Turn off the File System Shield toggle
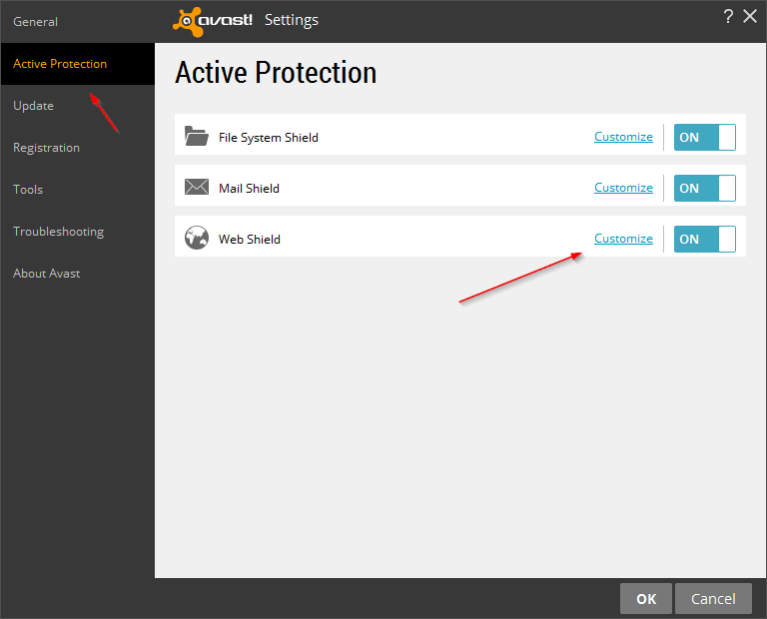This screenshot has width=767, height=619. coord(704,137)
